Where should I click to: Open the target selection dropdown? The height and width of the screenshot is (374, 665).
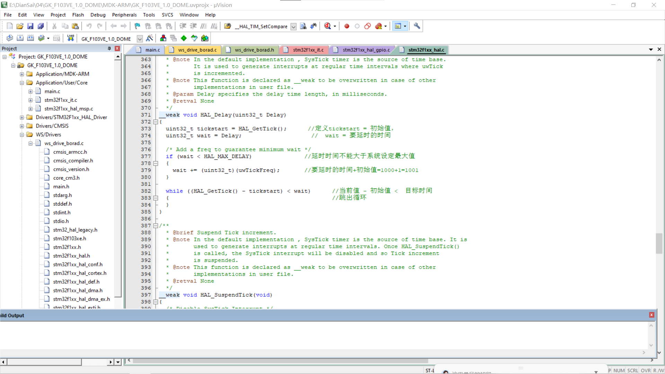click(x=140, y=38)
